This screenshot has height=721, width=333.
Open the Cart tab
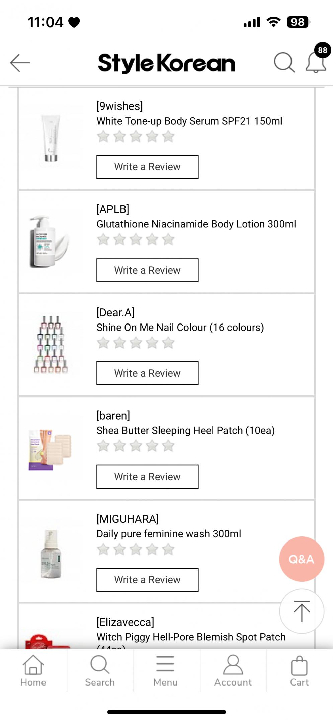coord(299,671)
